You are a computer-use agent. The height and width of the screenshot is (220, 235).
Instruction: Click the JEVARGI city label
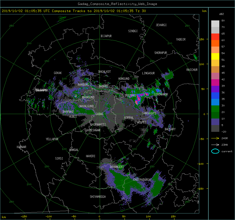pos(161,25)
